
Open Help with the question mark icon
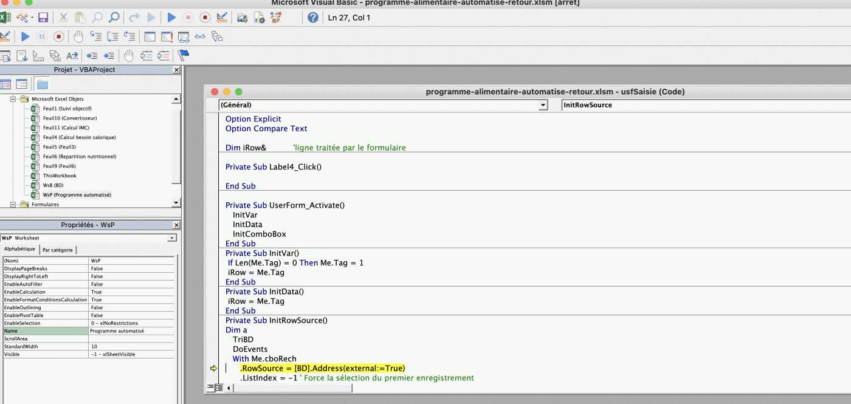coord(312,18)
